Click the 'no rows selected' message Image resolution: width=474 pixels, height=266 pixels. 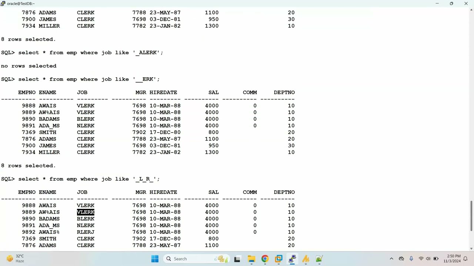point(29,66)
